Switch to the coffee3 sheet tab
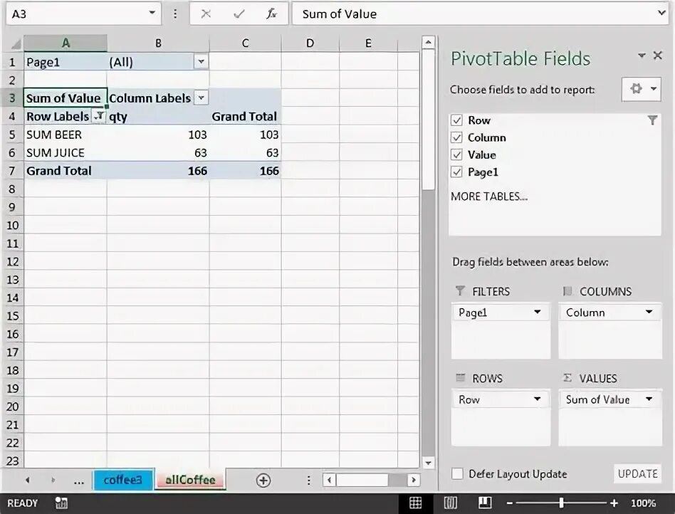 point(122,480)
